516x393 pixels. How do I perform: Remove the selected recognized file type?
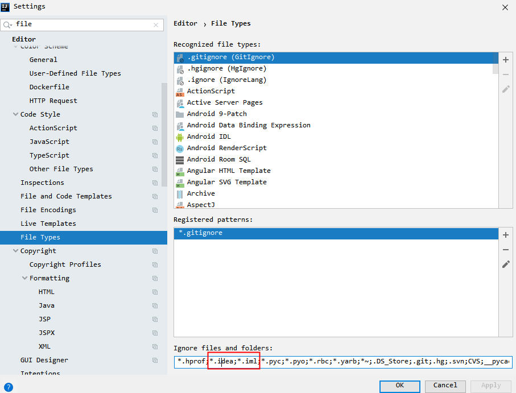pos(506,75)
